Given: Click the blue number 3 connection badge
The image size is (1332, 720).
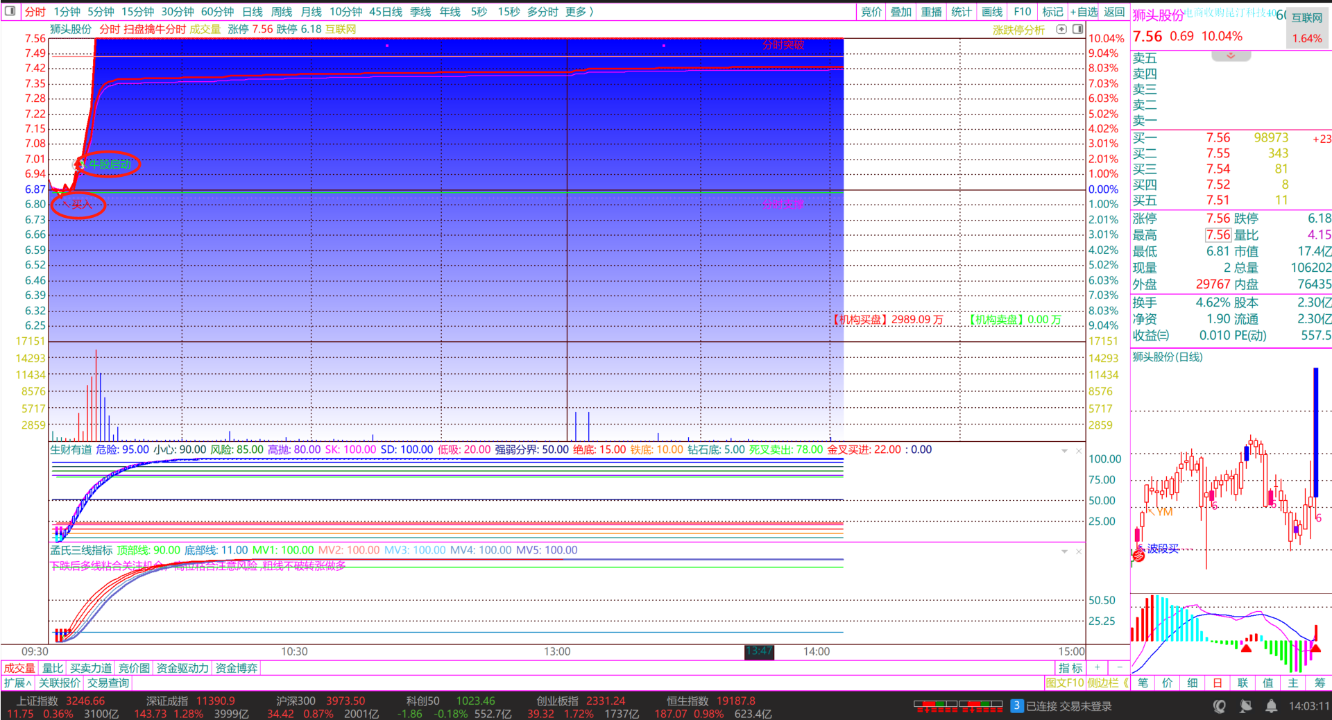Looking at the screenshot, I should [1016, 705].
